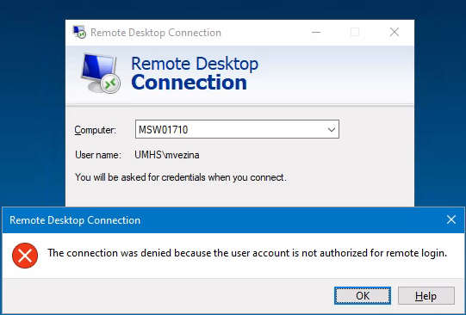Image resolution: width=466 pixels, height=315 pixels.
Task: Click the red error icon
Action: [x=25, y=256]
